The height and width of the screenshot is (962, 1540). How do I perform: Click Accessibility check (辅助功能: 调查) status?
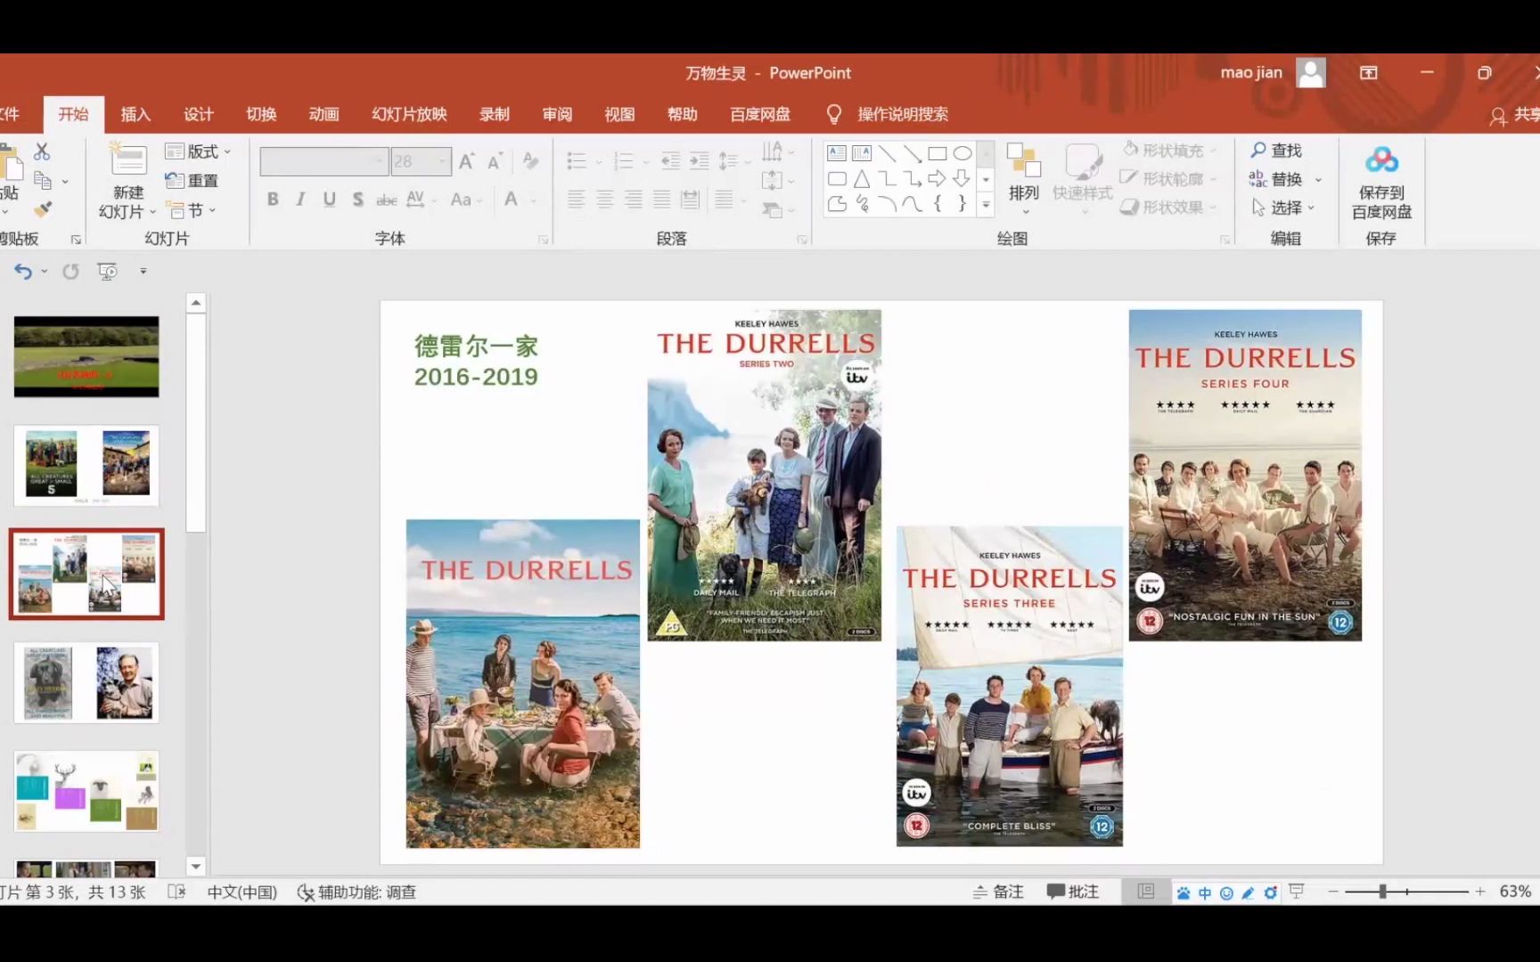(356, 892)
